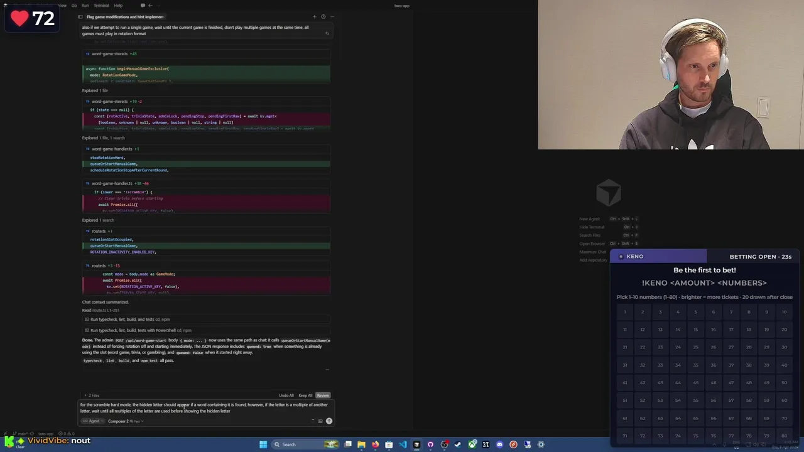Open chat history clock icon
Image resolution: width=804 pixels, height=452 pixels.
(323, 17)
